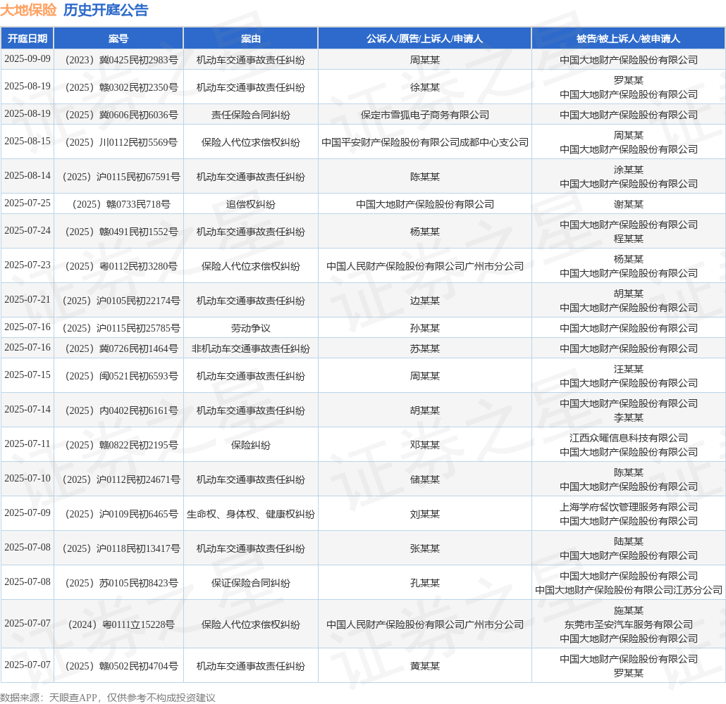
Task: Select the date 2025-07-24
Action: click(27, 230)
